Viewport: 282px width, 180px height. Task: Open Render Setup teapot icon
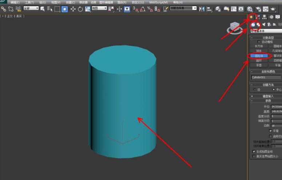[x=258, y=9]
